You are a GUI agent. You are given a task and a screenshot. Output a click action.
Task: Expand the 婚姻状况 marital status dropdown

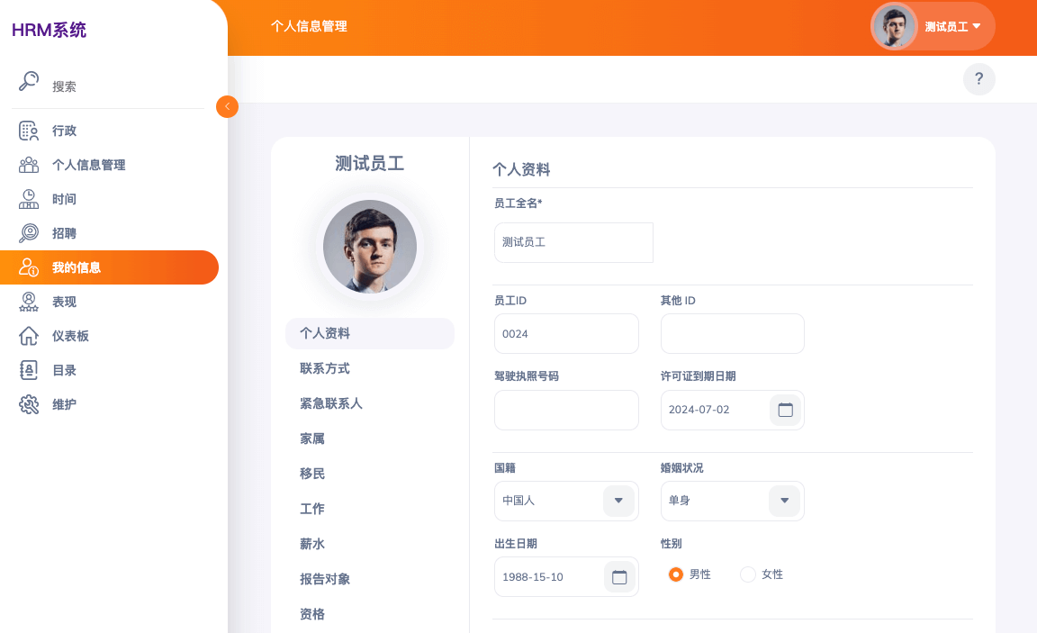point(784,501)
